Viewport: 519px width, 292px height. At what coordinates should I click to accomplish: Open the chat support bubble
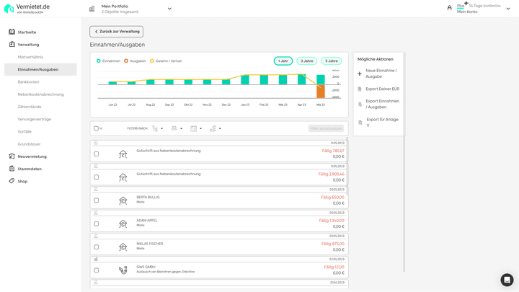coord(507,280)
